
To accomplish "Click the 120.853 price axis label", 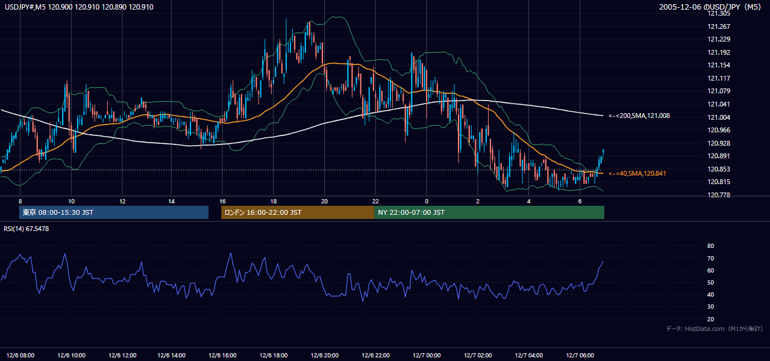I will (x=719, y=169).
